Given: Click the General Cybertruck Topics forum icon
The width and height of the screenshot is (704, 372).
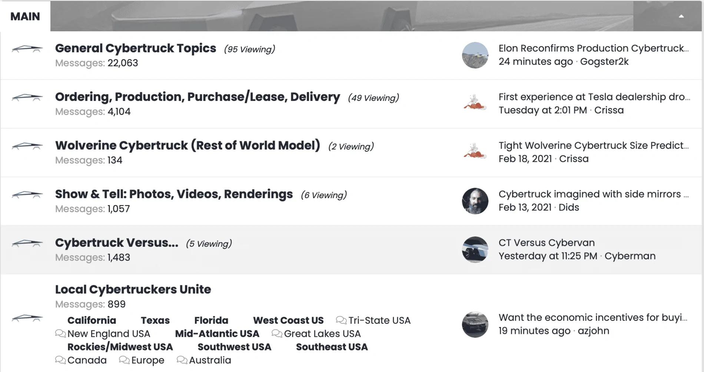Looking at the screenshot, I should (27, 49).
